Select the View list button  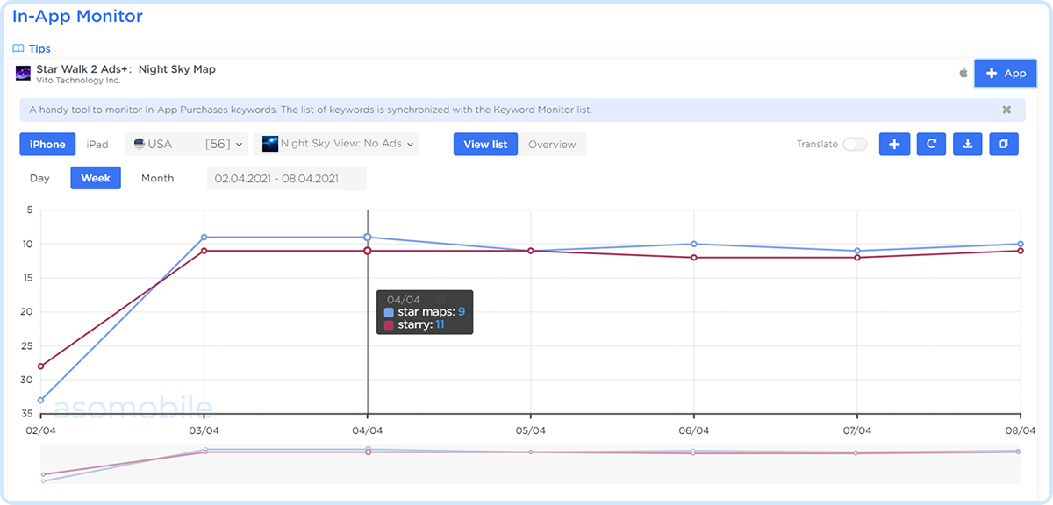tap(485, 145)
